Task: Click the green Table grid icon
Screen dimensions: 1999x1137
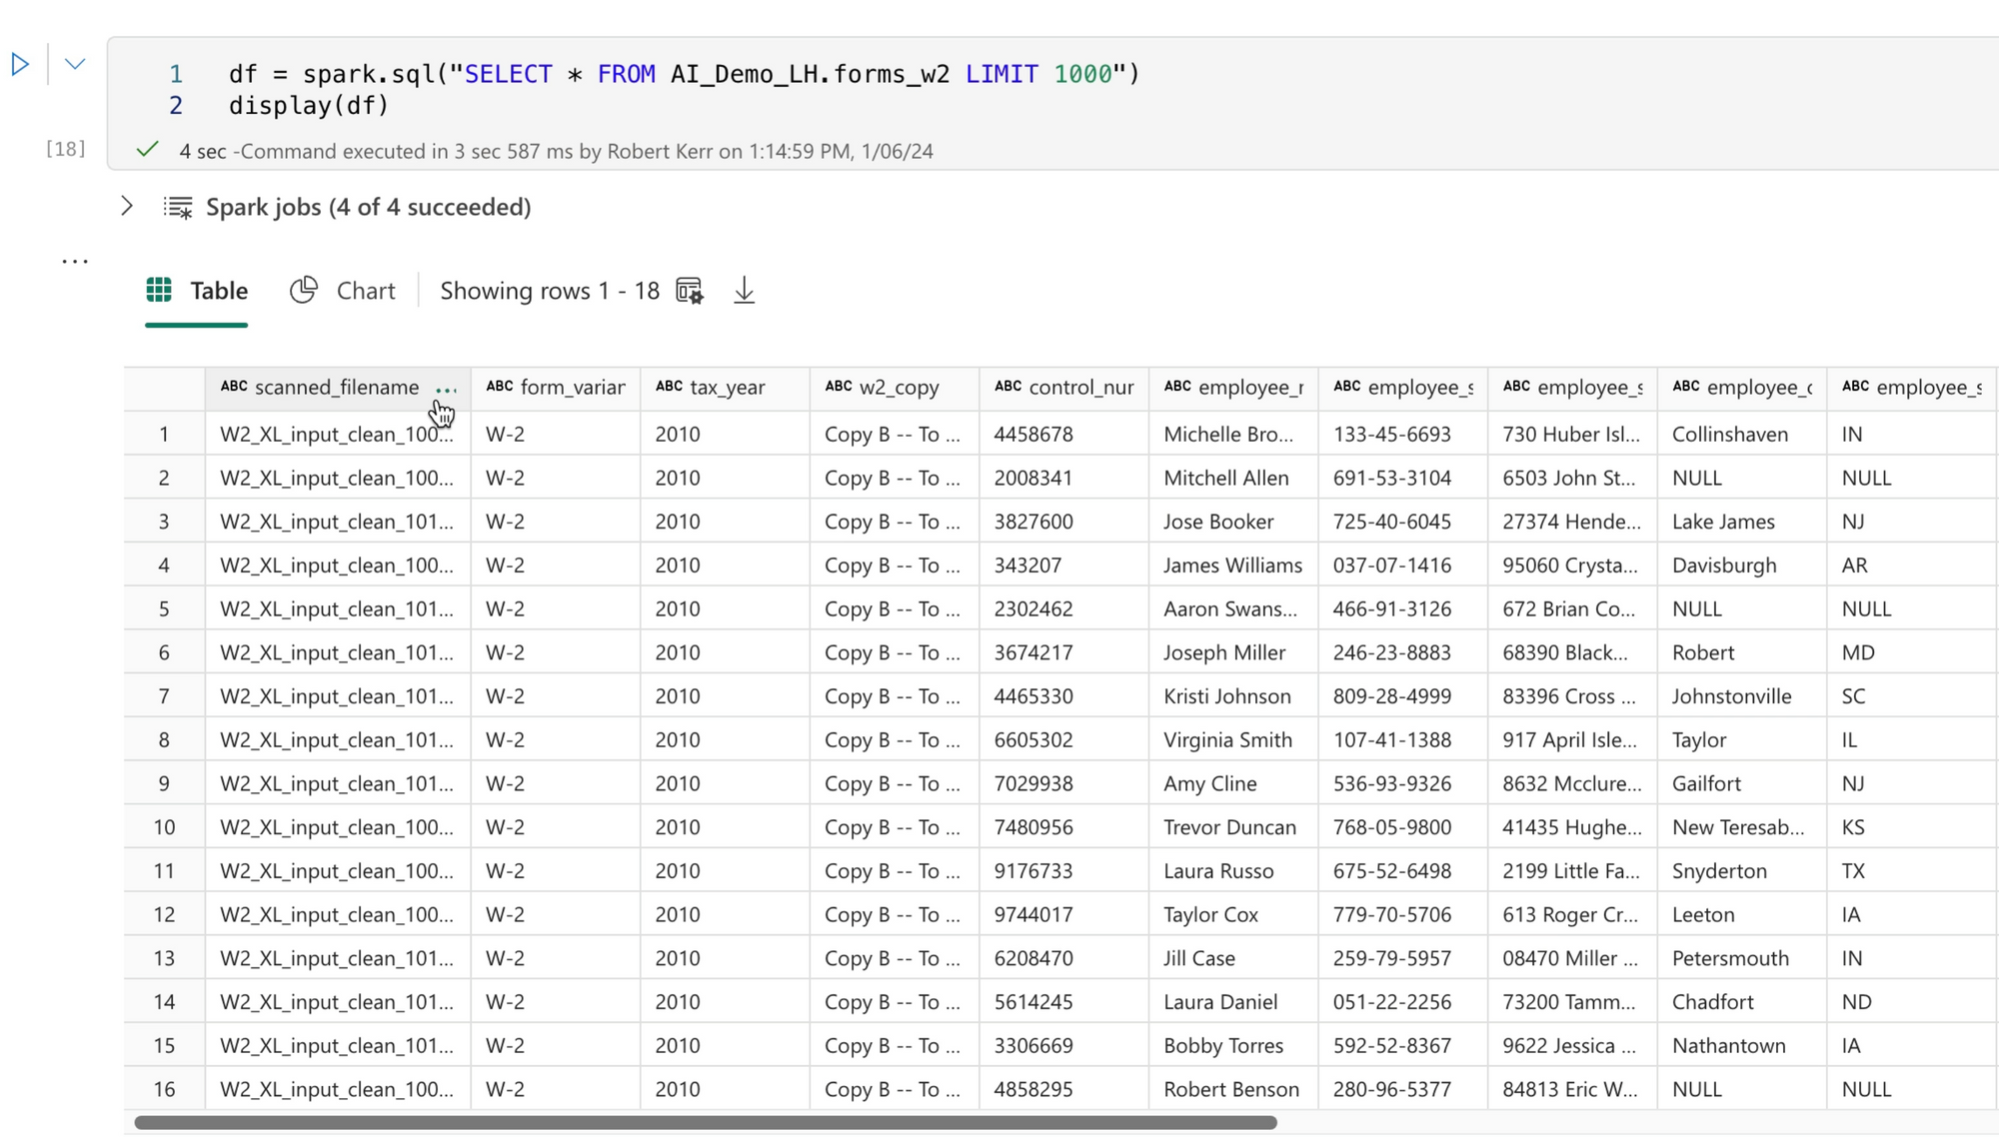Action: pyautogui.click(x=159, y=291)
